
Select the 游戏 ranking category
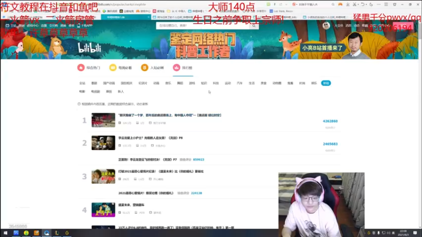[x=192, y=83]
